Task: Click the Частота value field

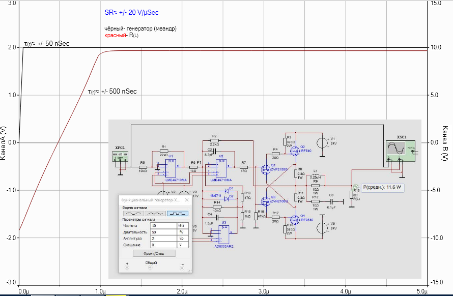Action: coord(163,225)
